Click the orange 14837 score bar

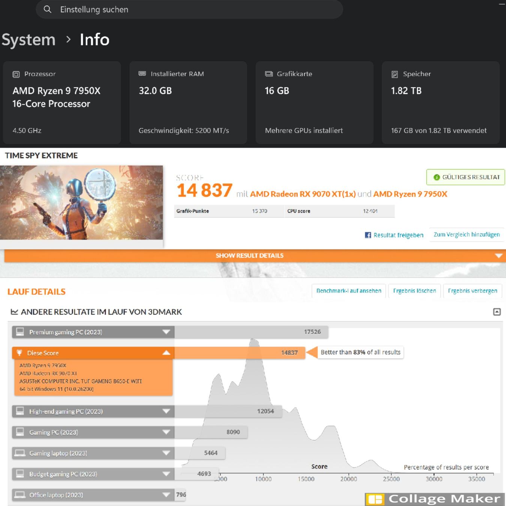[x=240, y=353]
